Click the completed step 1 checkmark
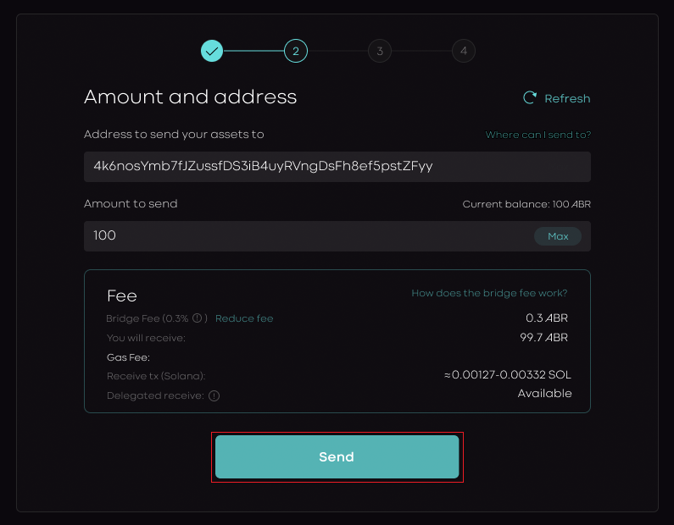 (x=212, y=51)
